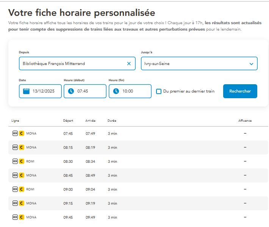Select departure time 08:15
This screenshot has width=269, height=227.
(x=68, y=148)
